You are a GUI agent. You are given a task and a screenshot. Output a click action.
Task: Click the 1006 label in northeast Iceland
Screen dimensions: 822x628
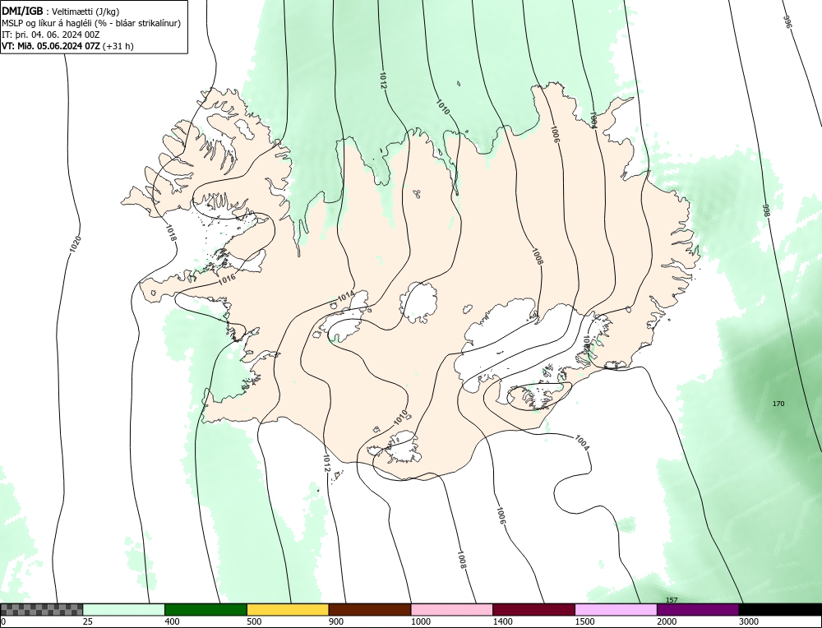click(x=555, y=135)
